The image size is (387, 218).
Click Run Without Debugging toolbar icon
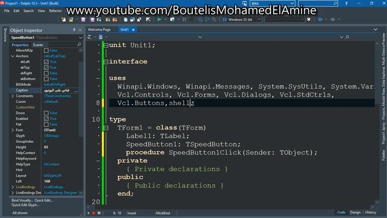click(172, 19)
